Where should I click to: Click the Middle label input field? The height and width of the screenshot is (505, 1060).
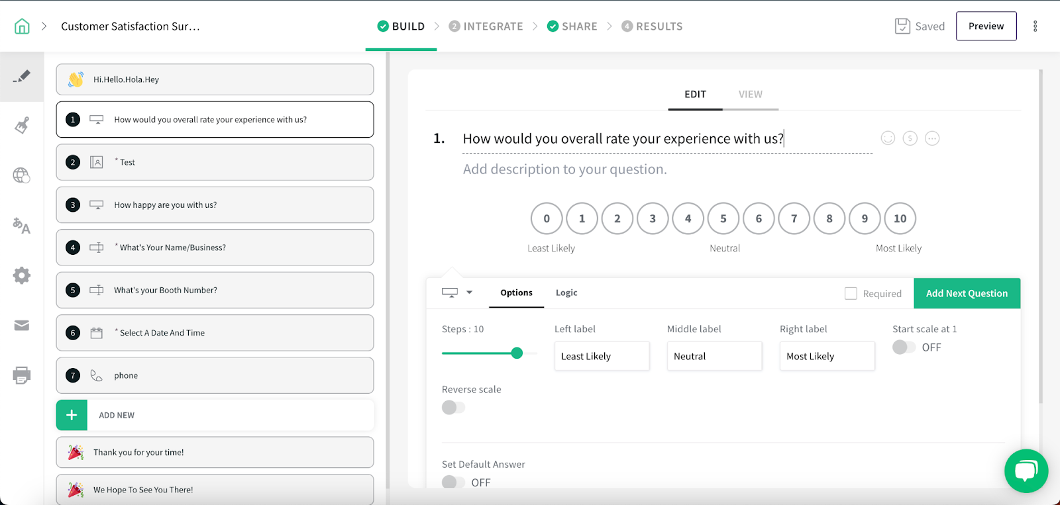[x=714, y=356]
